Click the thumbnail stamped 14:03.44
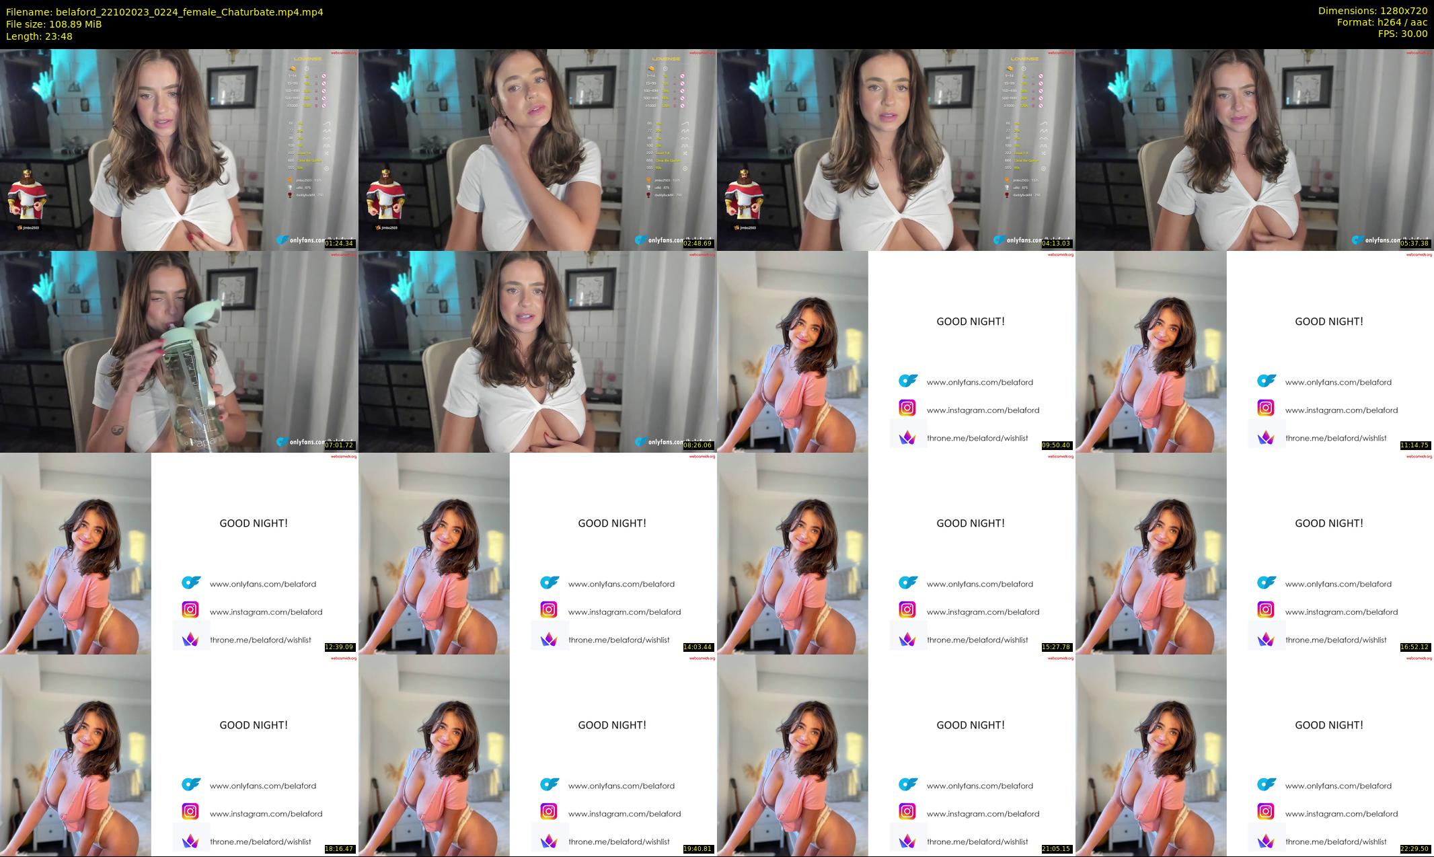 (537, 553)
